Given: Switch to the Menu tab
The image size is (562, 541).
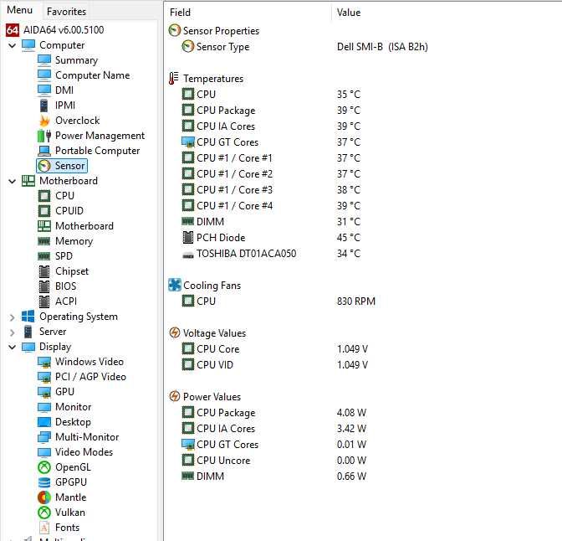Looking at the screenshot, I should 20,10.
